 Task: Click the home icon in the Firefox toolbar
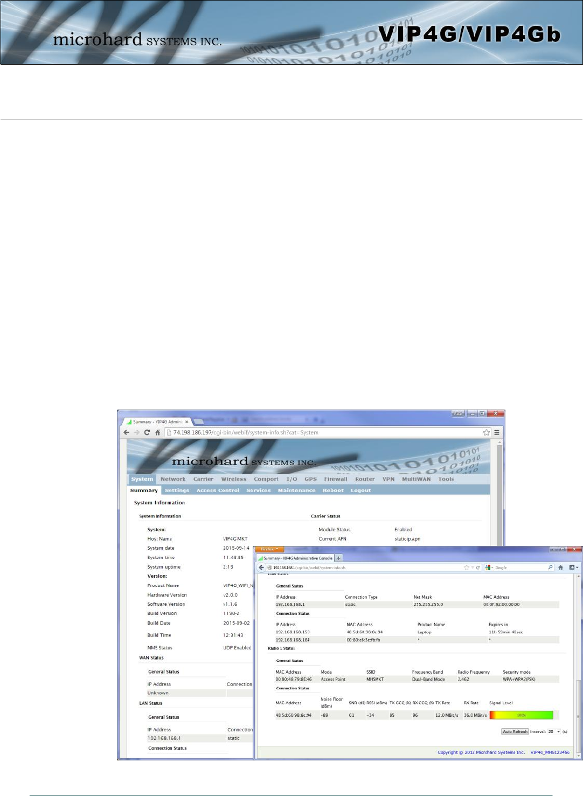point(560,567)
